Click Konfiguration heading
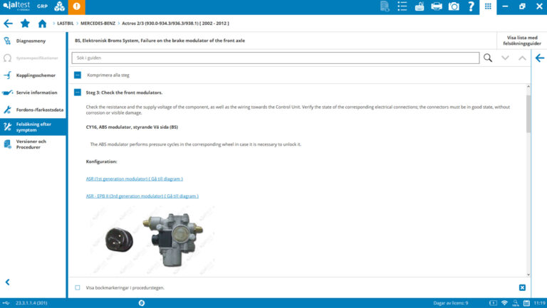The width and height of the screenshot is (547, 308). pos(102,161)
